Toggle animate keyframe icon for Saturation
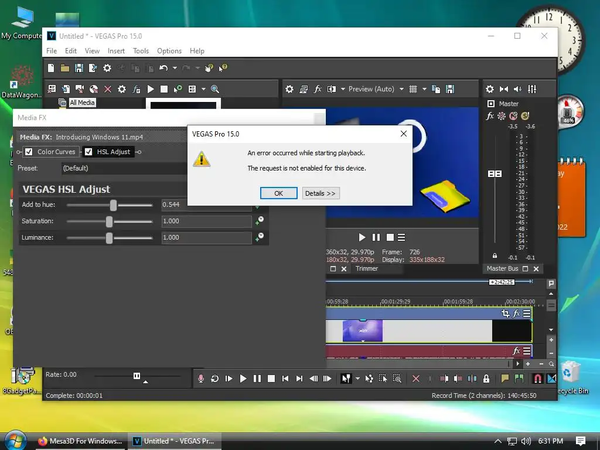Image resolution: width=600 pixels, height=450 pixels. coord(260,220)
